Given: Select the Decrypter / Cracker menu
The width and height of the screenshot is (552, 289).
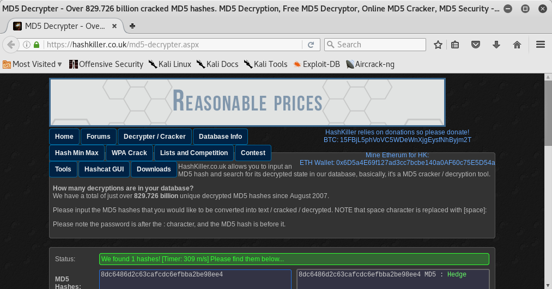Looking at the screenshot, I should (154, 137).
